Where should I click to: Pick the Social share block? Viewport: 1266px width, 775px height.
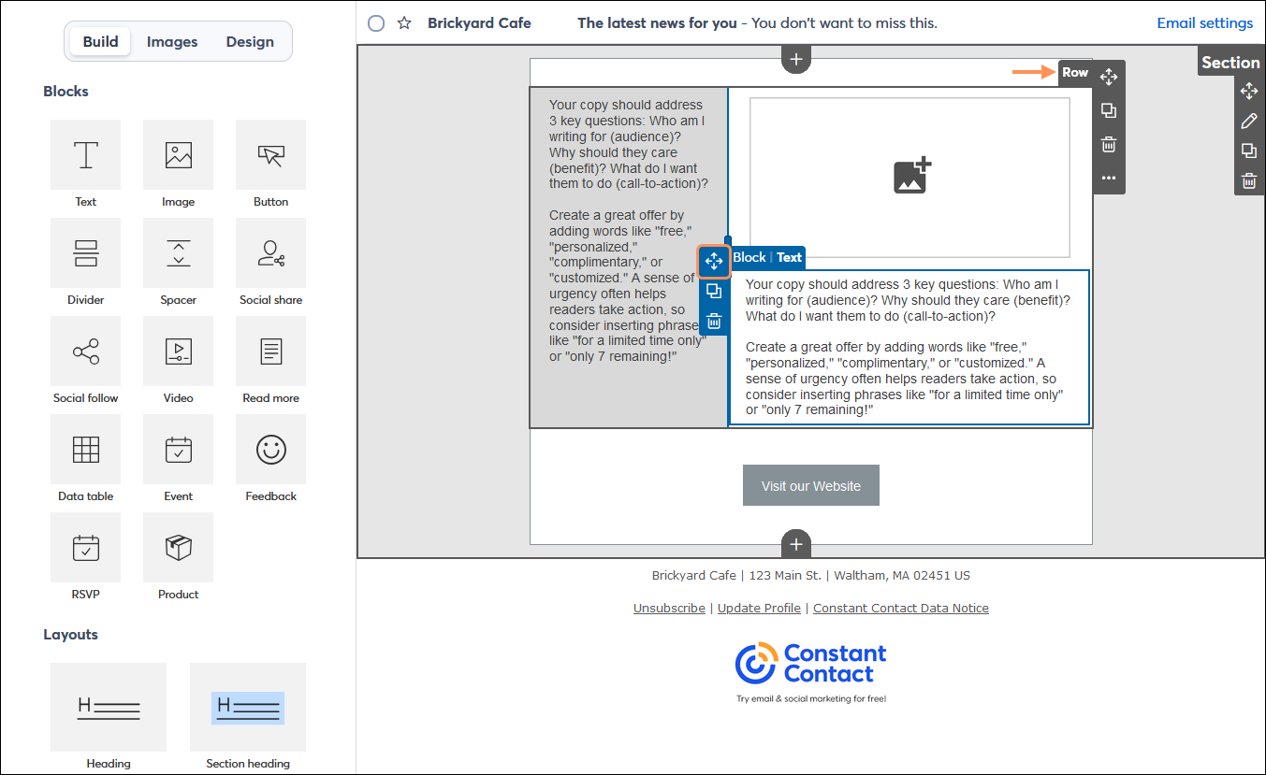click(x=270, y=252)
